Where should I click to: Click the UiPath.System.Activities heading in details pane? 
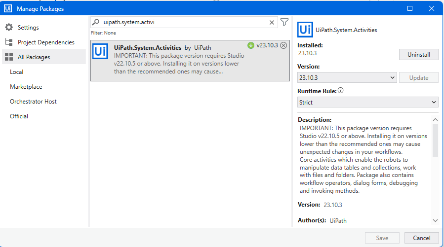click(x=346, y=30)
